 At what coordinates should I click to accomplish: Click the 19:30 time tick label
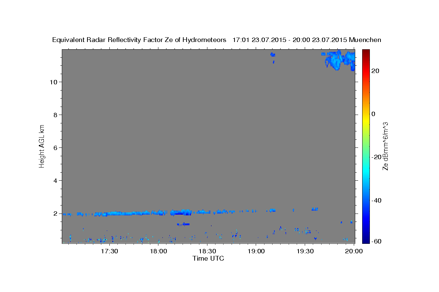[305, 251]
